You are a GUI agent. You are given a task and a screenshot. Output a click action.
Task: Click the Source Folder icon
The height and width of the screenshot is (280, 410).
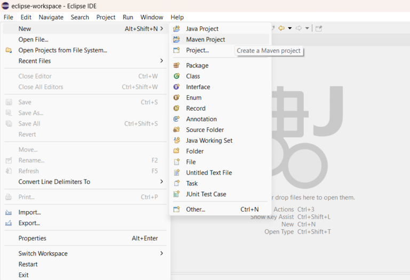point(177,129)
